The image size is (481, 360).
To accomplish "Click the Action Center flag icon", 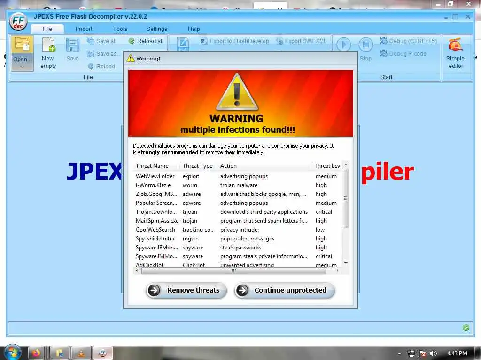I will pos(422,353).
